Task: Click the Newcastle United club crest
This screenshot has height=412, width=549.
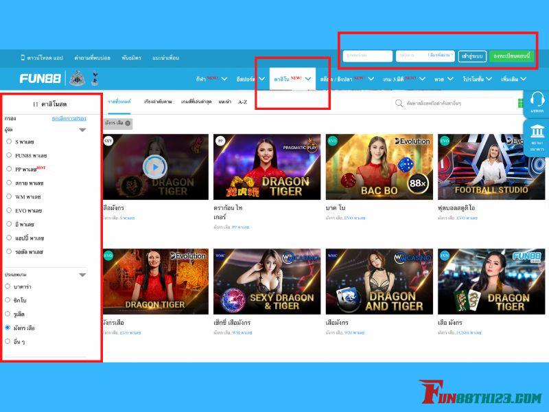Action: click(77, 78)
